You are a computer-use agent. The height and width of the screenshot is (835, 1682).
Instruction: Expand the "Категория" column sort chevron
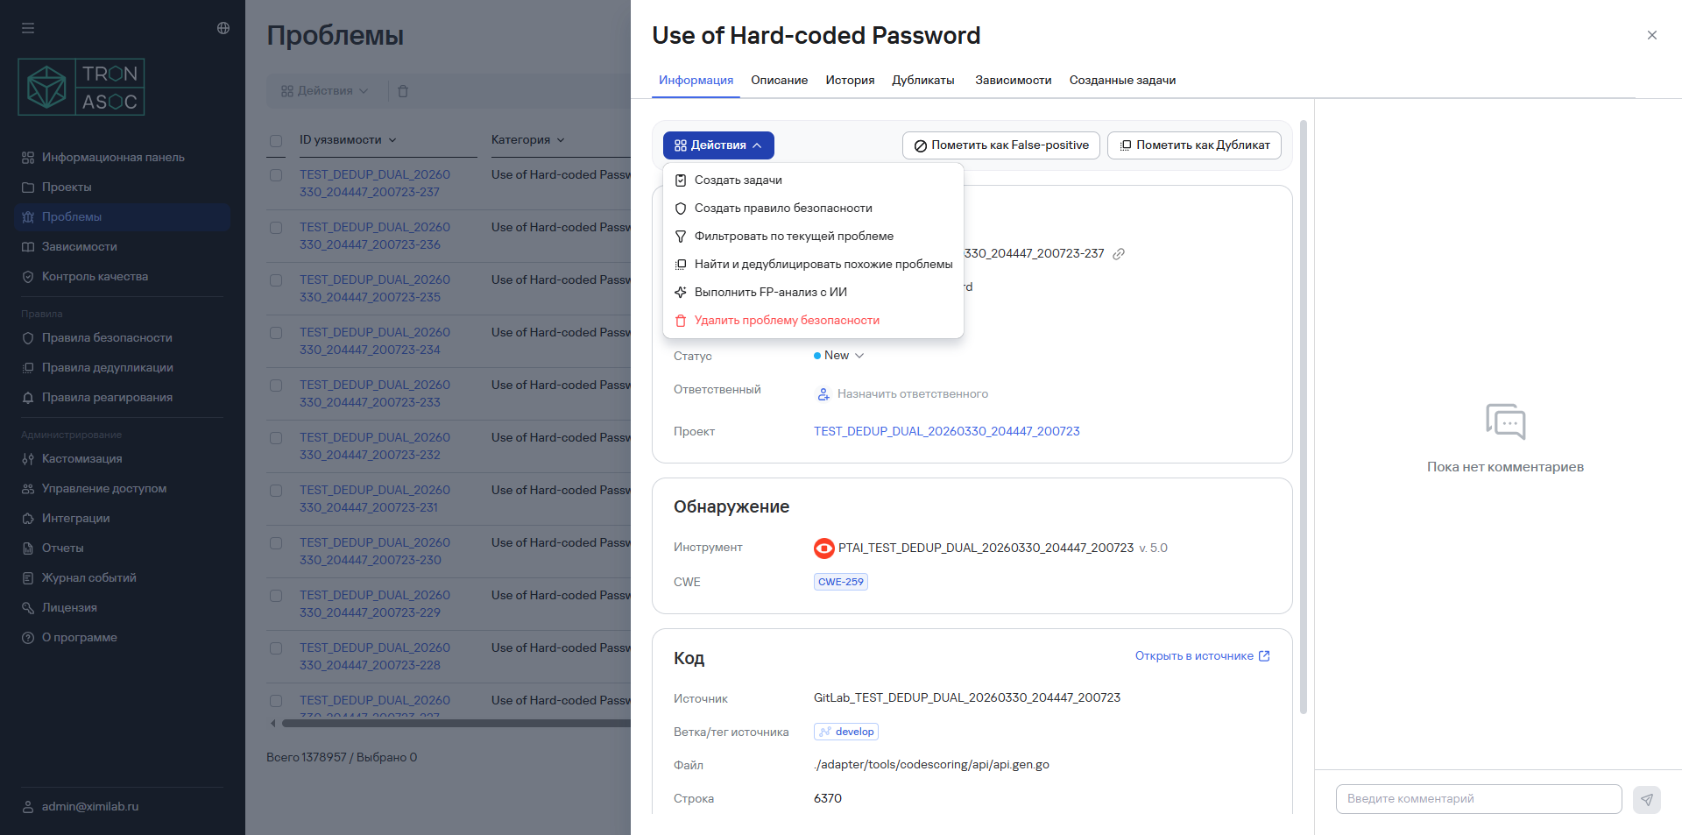click(561, 140)
